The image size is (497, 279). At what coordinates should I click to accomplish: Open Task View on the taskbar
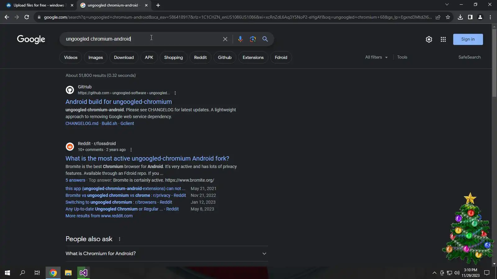point(37,273)
